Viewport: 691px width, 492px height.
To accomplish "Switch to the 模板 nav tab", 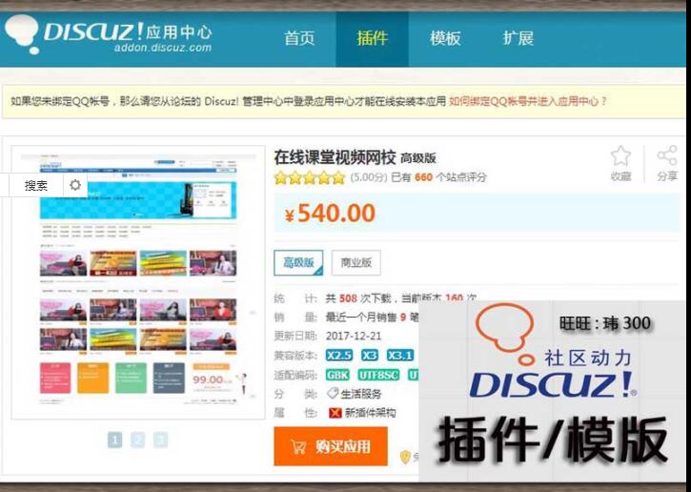I will tap(445, 39).
